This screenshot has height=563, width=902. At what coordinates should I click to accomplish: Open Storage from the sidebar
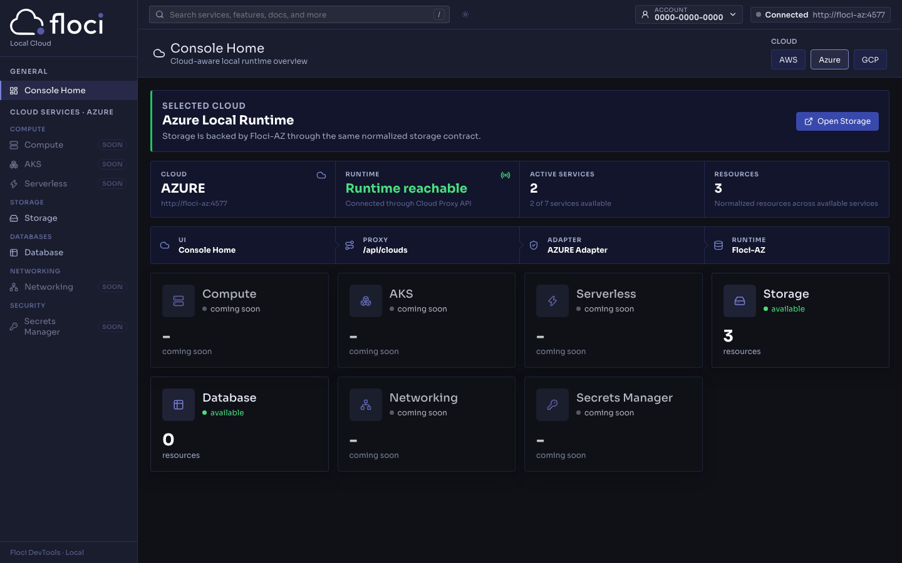(x=69, y=218)
